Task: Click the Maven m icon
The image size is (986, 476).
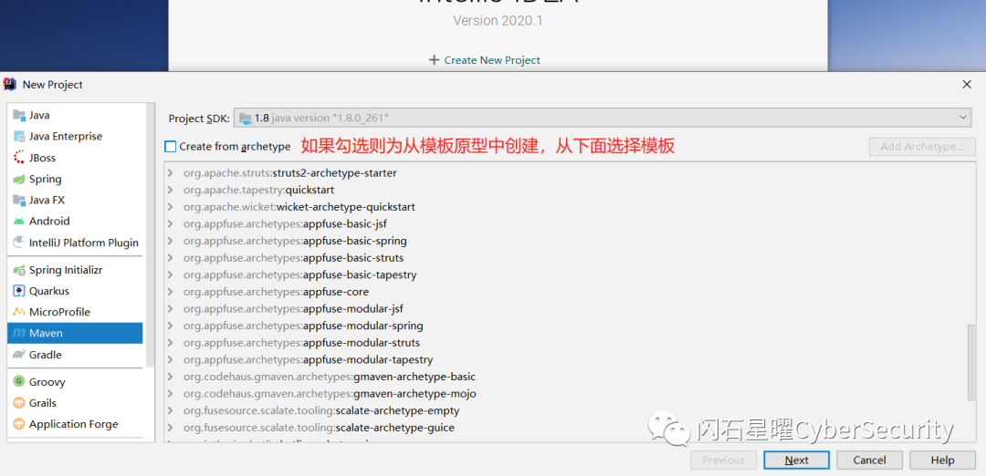Action: [x=19, y=334]
